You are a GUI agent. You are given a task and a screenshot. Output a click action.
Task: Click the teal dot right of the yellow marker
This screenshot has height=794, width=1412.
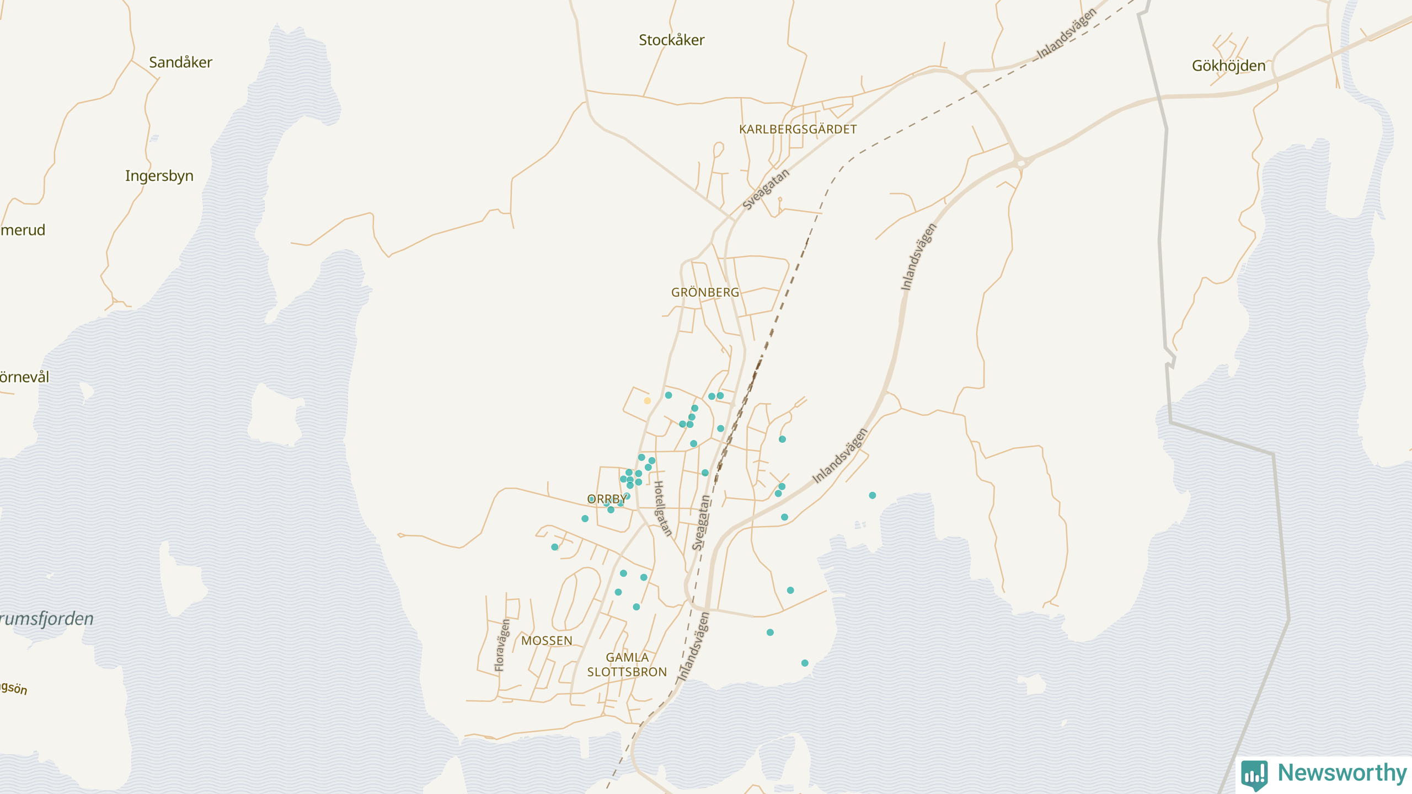(668, 395)
